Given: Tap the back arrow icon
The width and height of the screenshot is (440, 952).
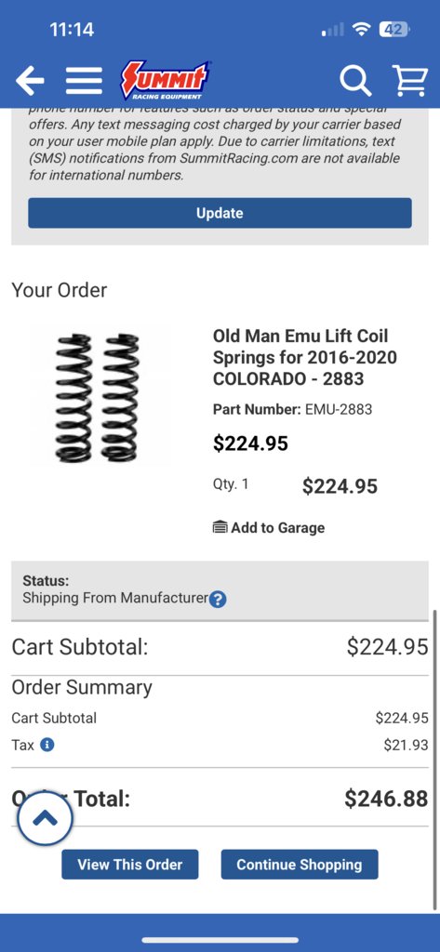Looking at the screenshot, I should tap(30, 81).
